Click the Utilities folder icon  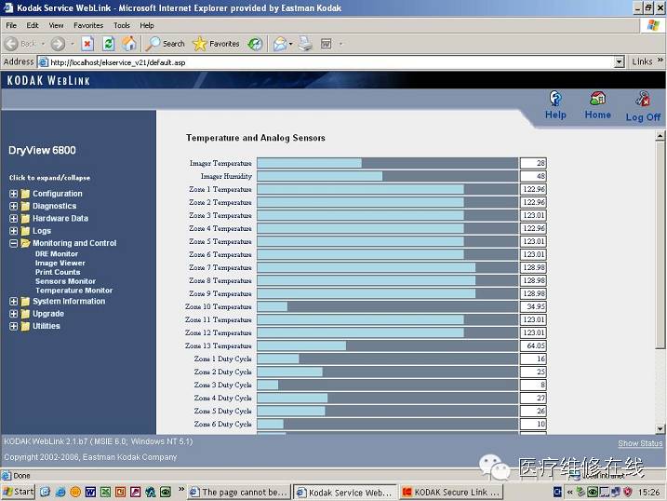coord(25,326)
